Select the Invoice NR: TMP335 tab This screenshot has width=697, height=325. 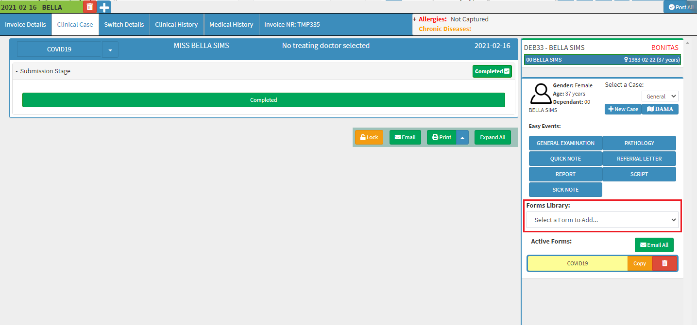click(292, 24)
